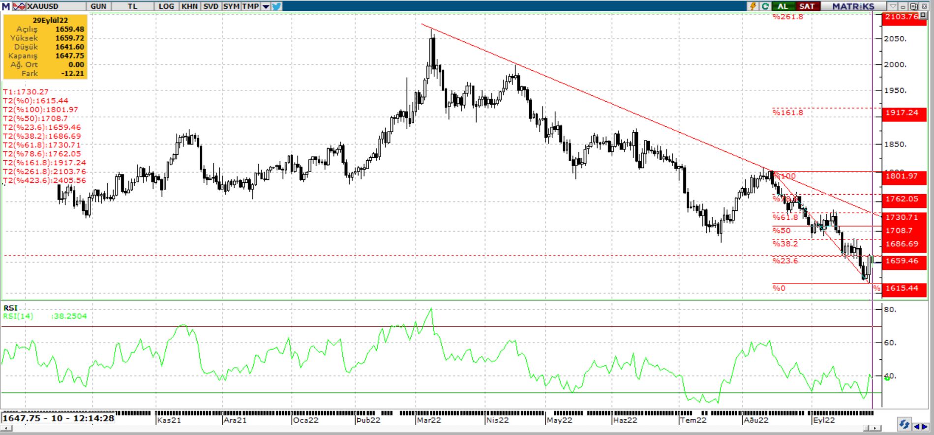The width and height of the screenshot is (934, 435).
Task: Open the window options triangle dropdown
Action: tap(893, 6)
